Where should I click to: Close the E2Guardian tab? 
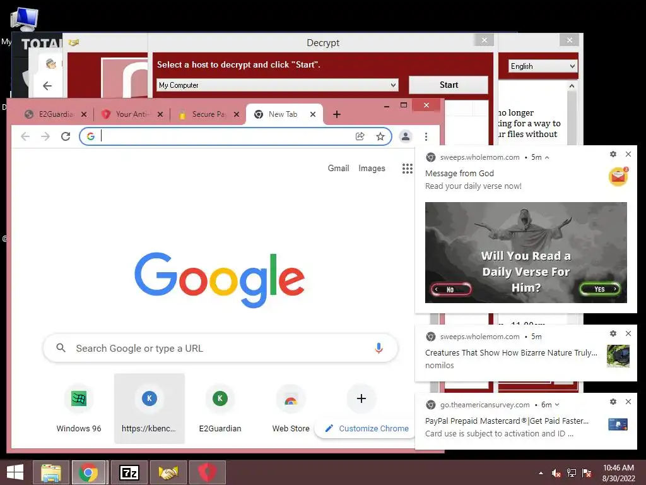[x=84, y=114]
